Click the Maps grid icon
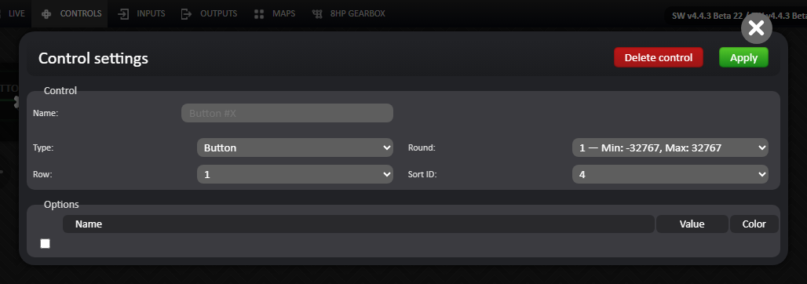This screenshot has width=807, height=284. (259, 14)
